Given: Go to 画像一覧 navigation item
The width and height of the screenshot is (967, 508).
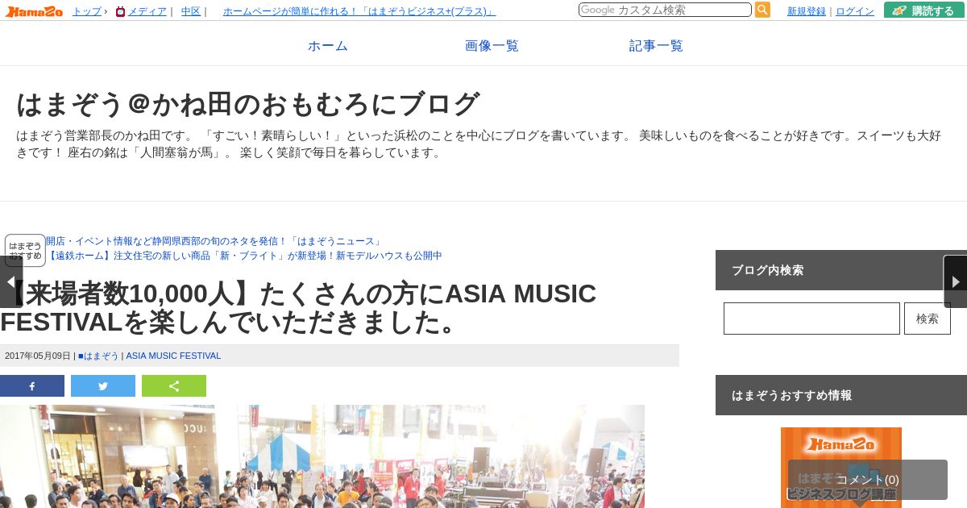Looking at the screenshot, I should point(492,46).
